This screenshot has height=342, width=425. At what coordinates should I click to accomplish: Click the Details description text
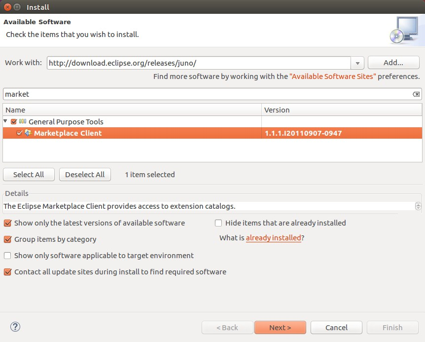(119, 206)
